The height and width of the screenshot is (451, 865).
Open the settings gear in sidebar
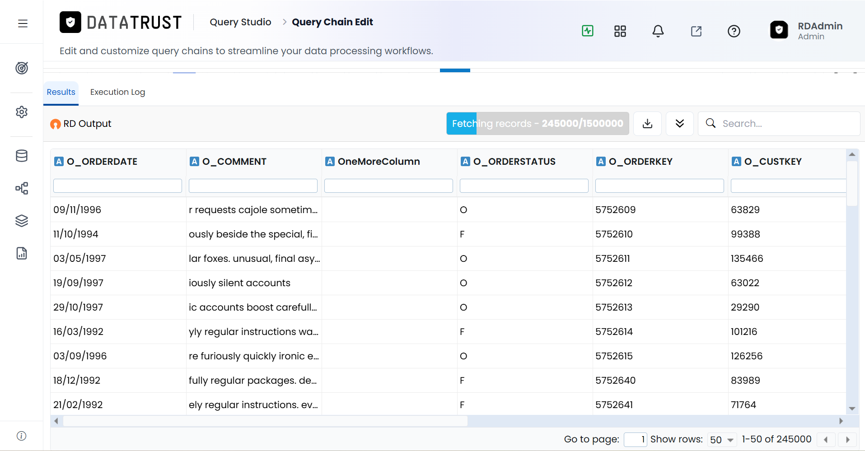(x=22, y=112)
